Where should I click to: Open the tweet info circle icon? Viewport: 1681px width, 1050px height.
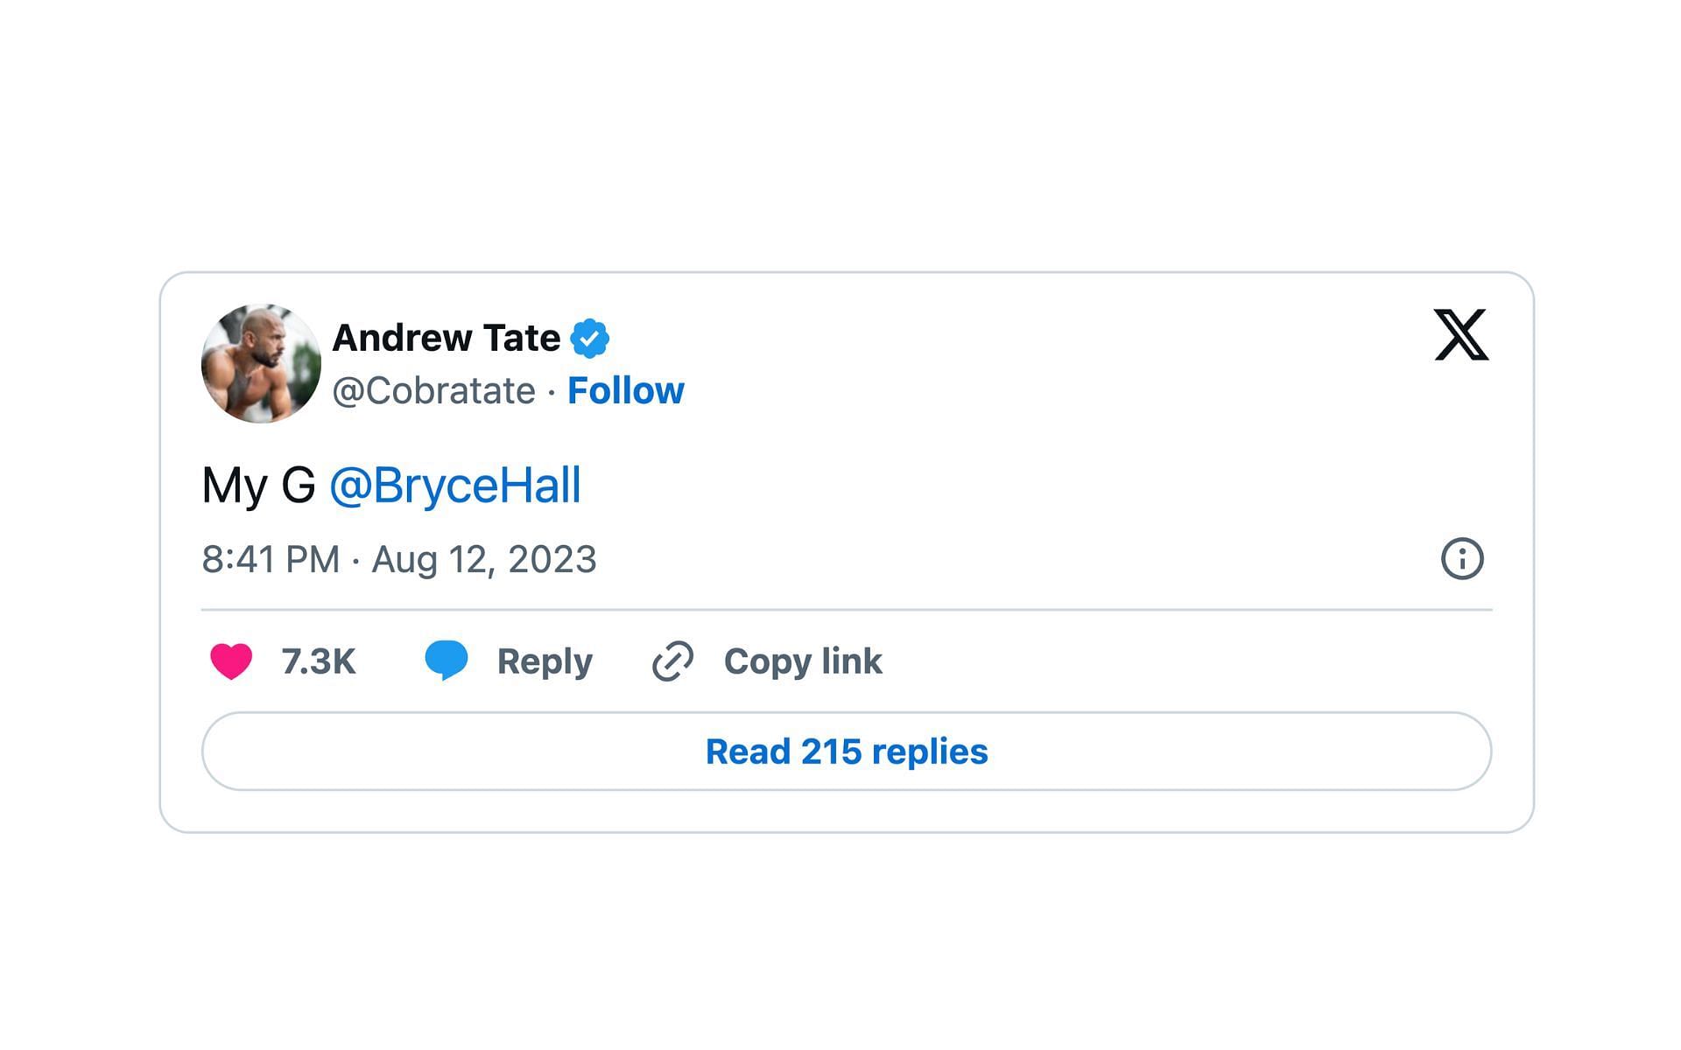[1462, 558]
